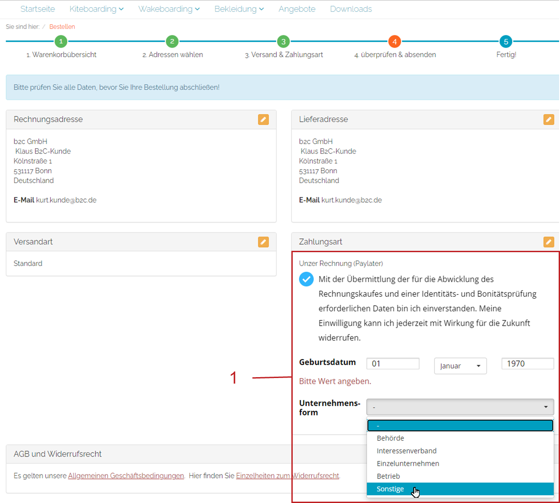
Task: Click the Zahlungsart edit pencil icon
Action: pos(549,242)
